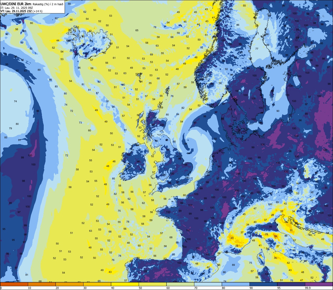Image resolution: width=333 pixels, height=290 pixels.
Task: Pick the legend swatch between 60 and 70
Action: (180, 284)
